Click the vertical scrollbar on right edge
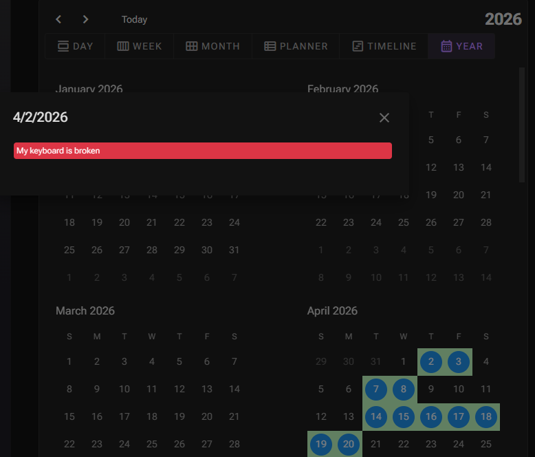The height and width of the screenshot is (457, 535). [522, 124]
